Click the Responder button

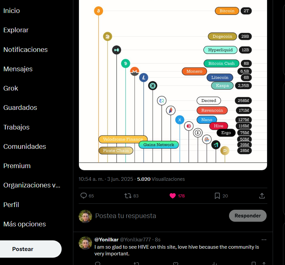pos(248,216)
